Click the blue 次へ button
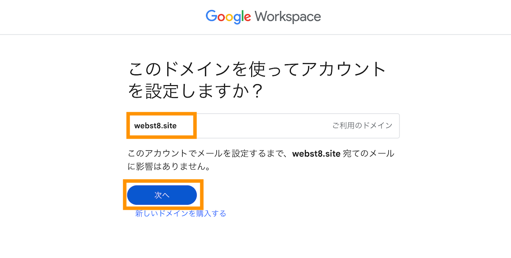Image resolution: width=511 pixels, height=258 pixels. (x=162, y=195)
